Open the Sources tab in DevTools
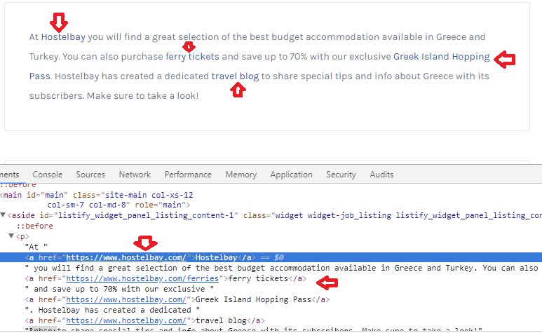The height and width of the screenshot is (333, 542). click(x=90, y=175)
